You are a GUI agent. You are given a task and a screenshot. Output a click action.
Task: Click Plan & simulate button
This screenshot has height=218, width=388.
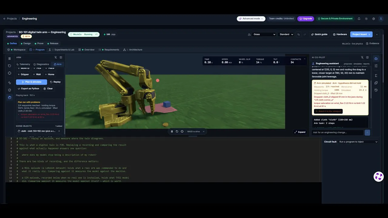click(x=32, y=82)
